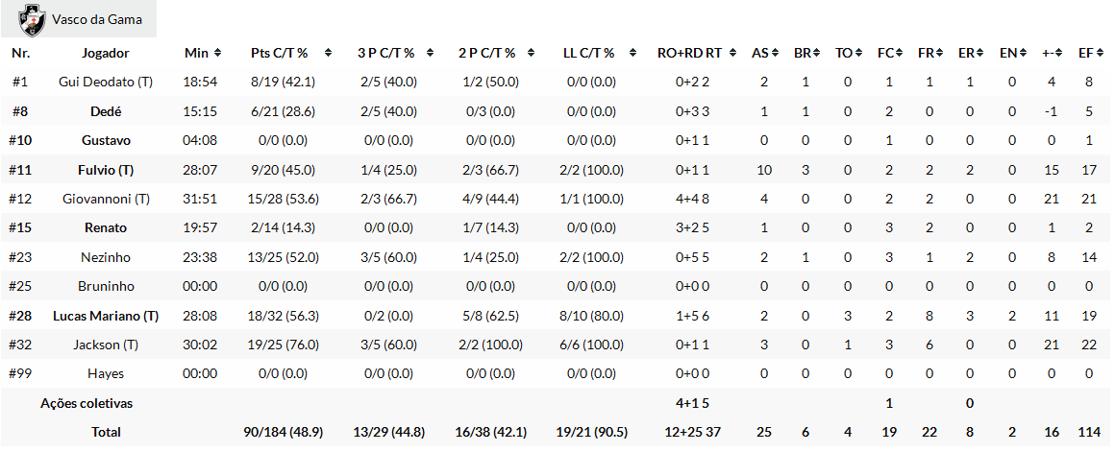Sort by TO column arrows
1115x452 pixels.
(x=857, y=53)
